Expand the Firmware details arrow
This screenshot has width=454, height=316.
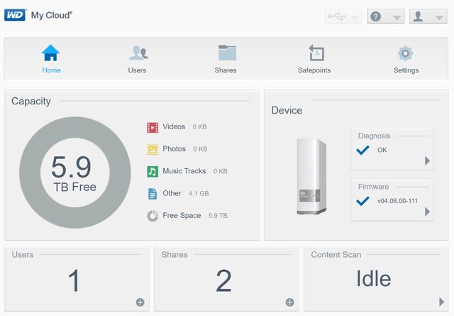click(427, 212)
